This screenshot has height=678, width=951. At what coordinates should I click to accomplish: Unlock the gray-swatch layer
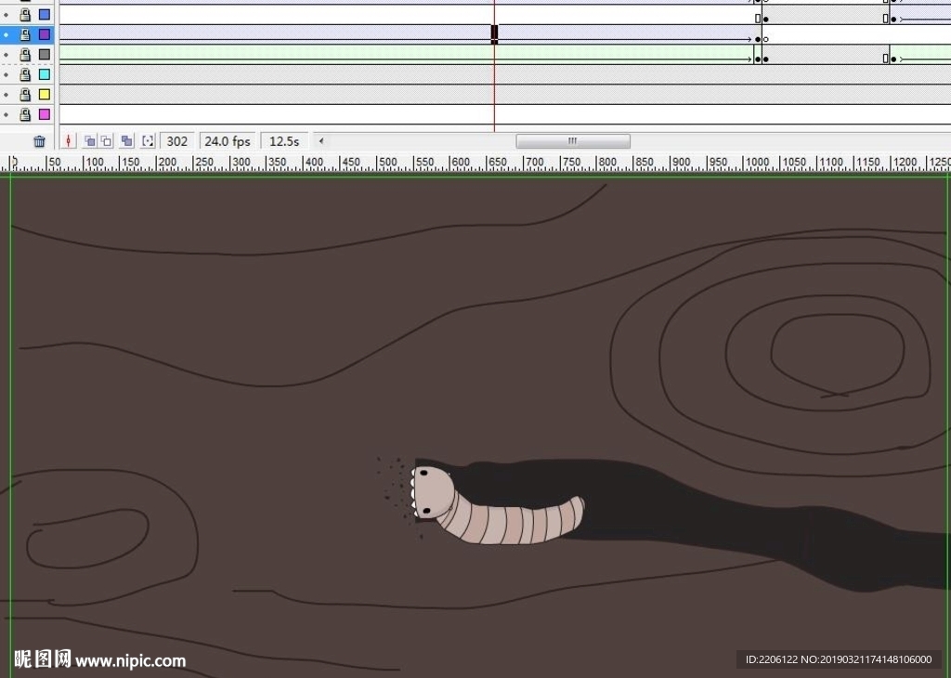[x=25, y=55]
